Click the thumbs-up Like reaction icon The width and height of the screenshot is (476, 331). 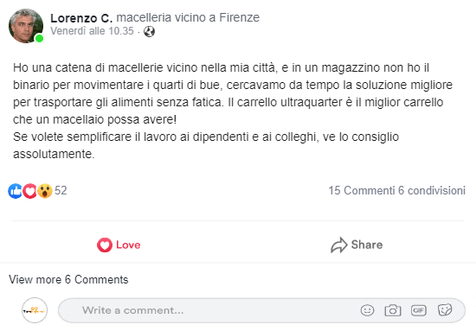(x=15, y=191)
